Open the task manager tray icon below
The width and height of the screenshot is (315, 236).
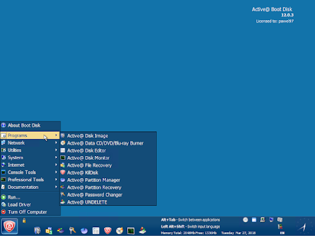(280, 227)
